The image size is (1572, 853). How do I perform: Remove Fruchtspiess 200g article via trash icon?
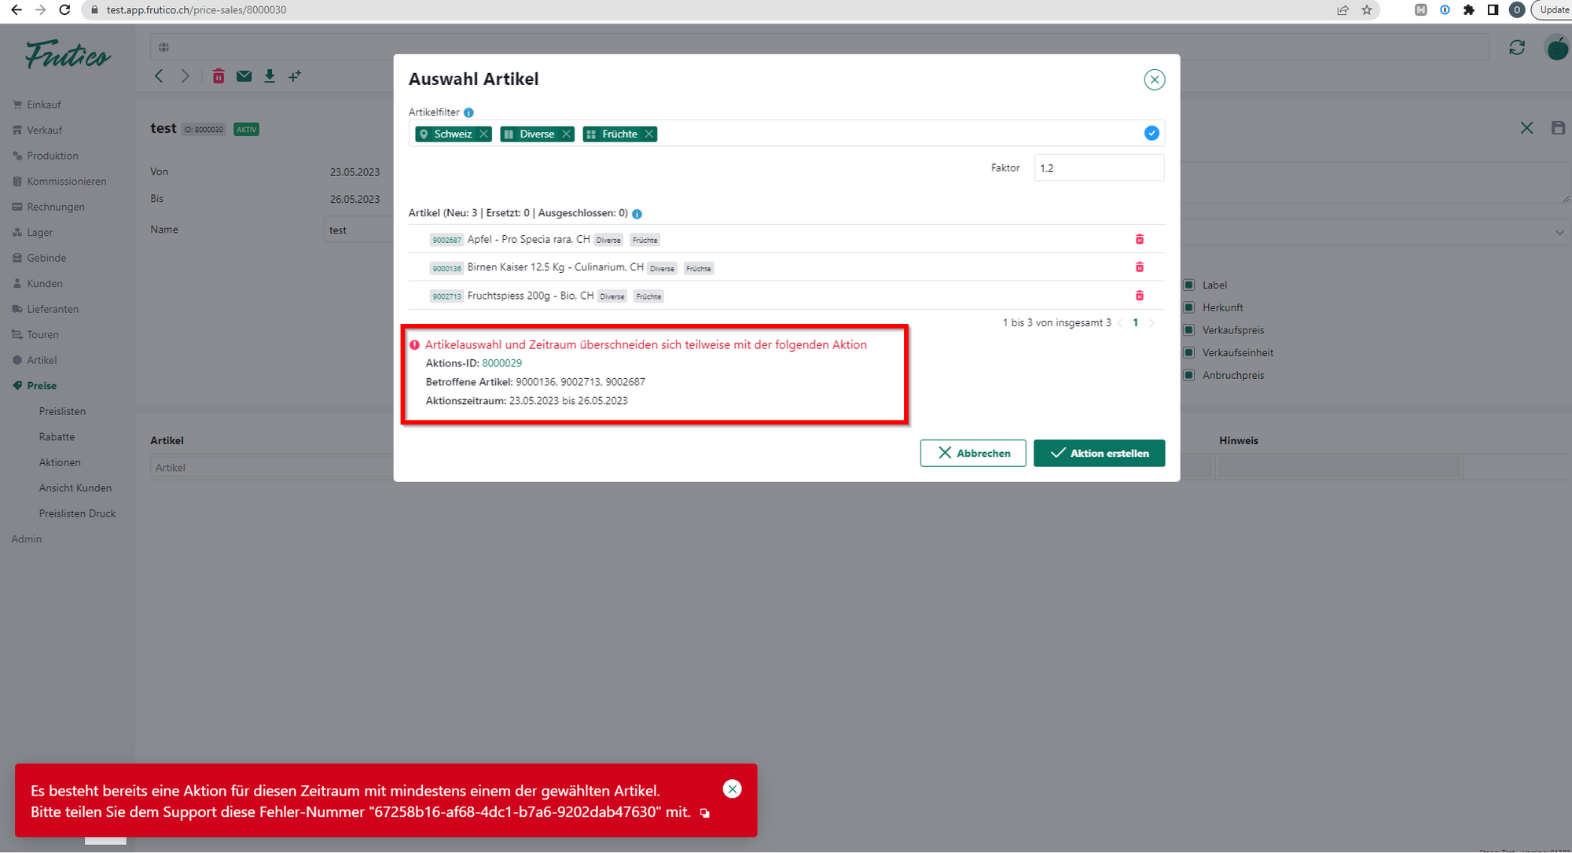pyautogui.click(x=1139, y=296)
